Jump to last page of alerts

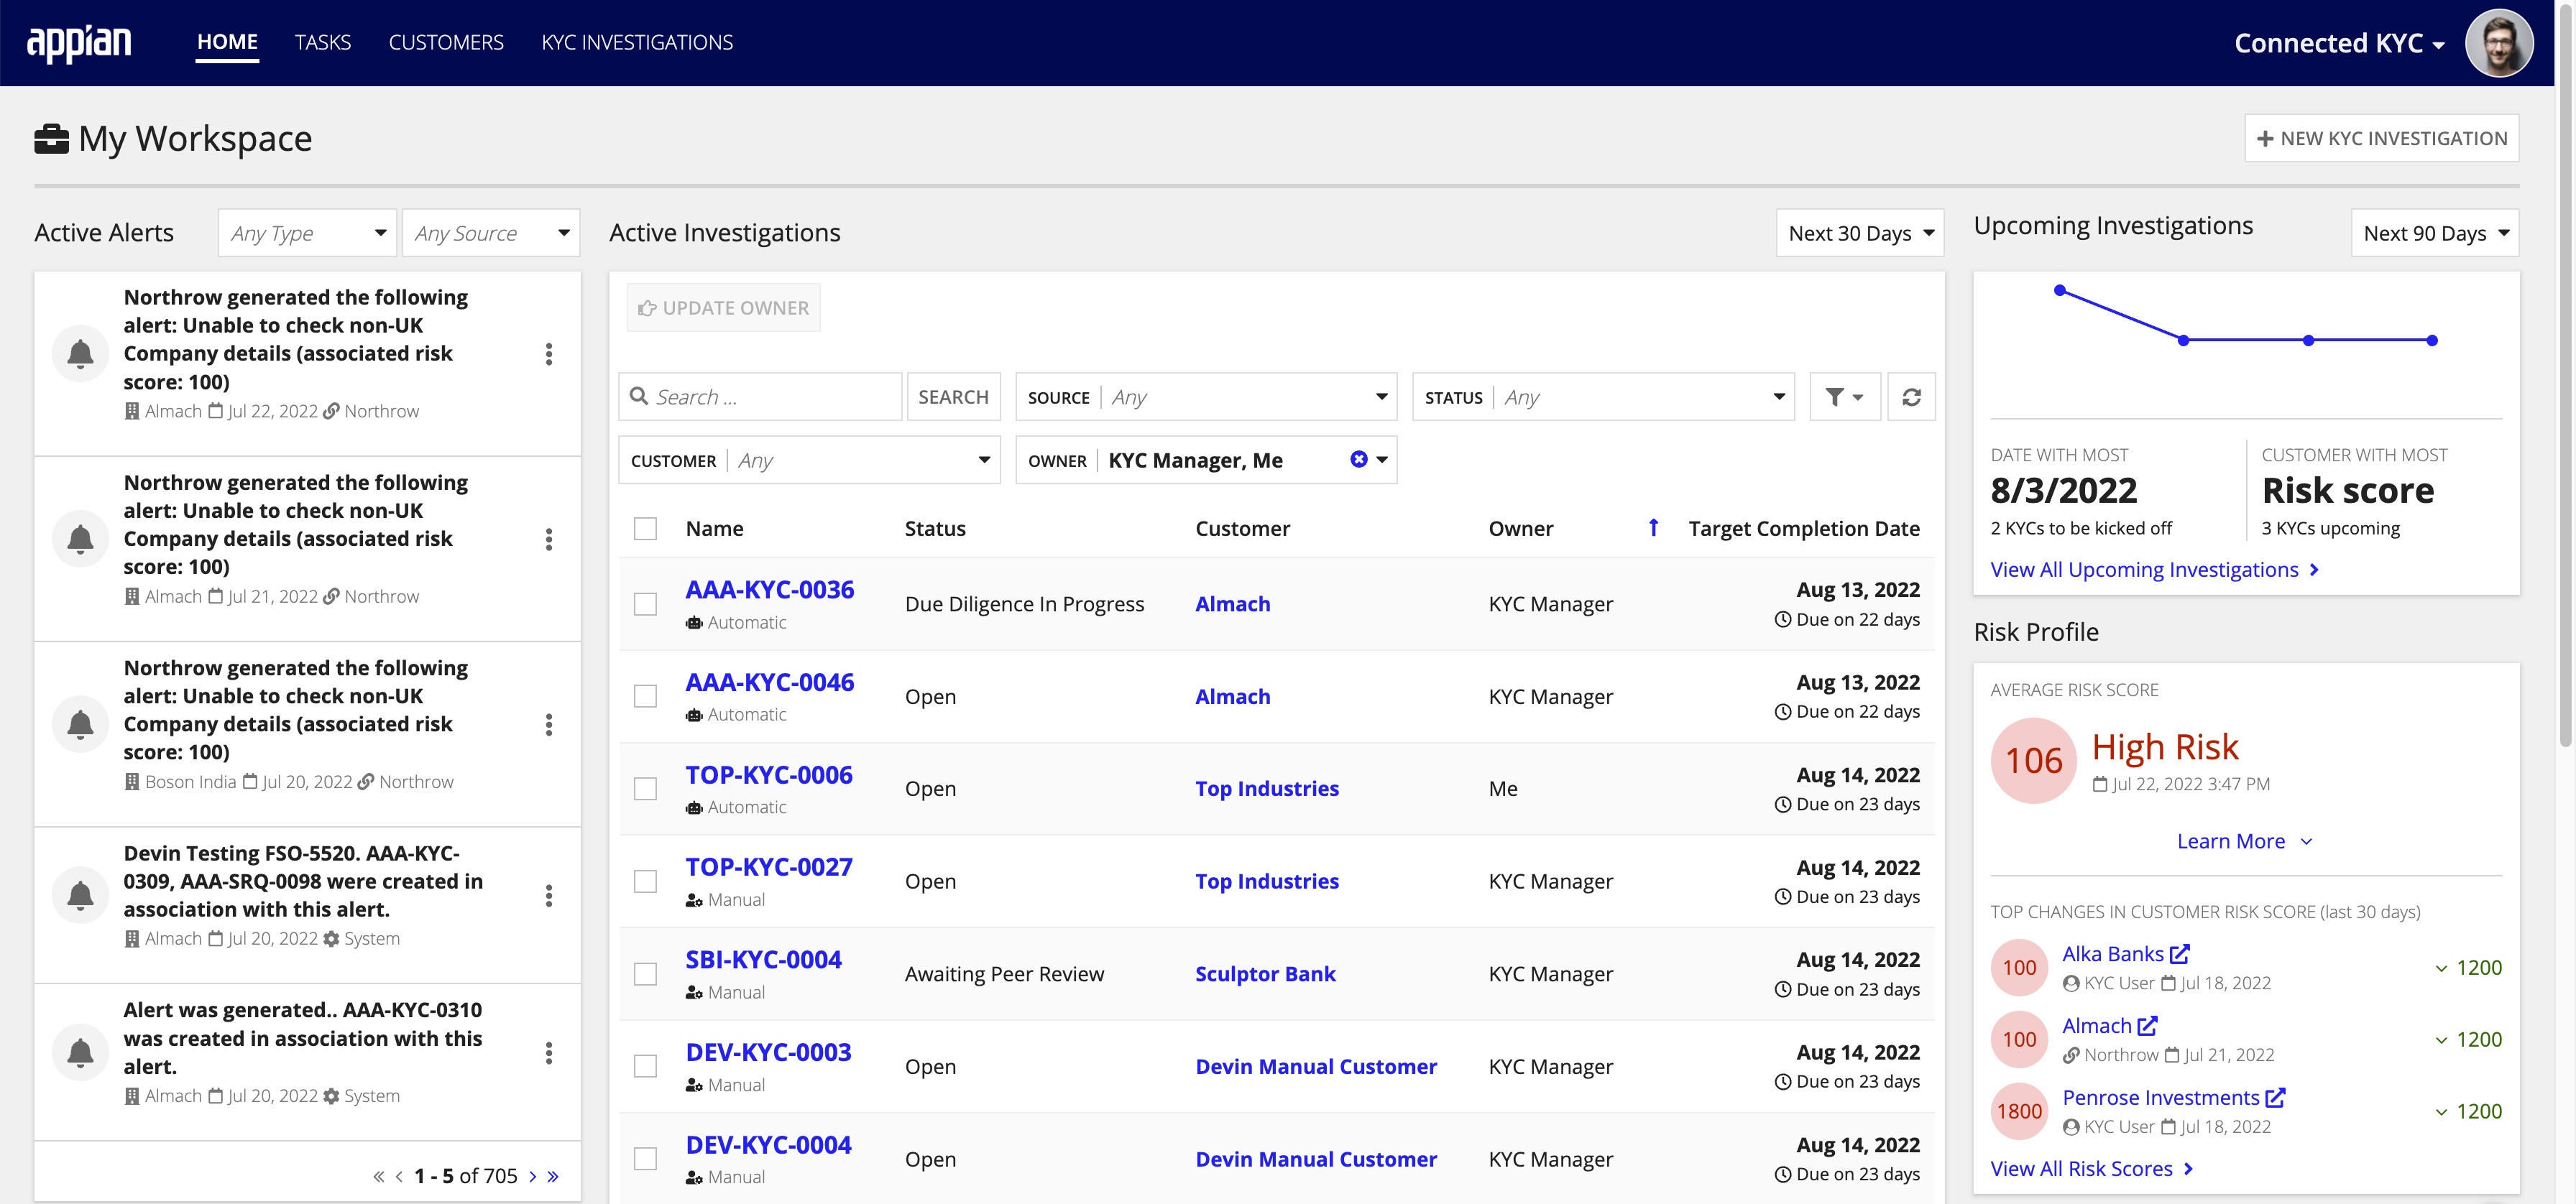point(553,1176)
